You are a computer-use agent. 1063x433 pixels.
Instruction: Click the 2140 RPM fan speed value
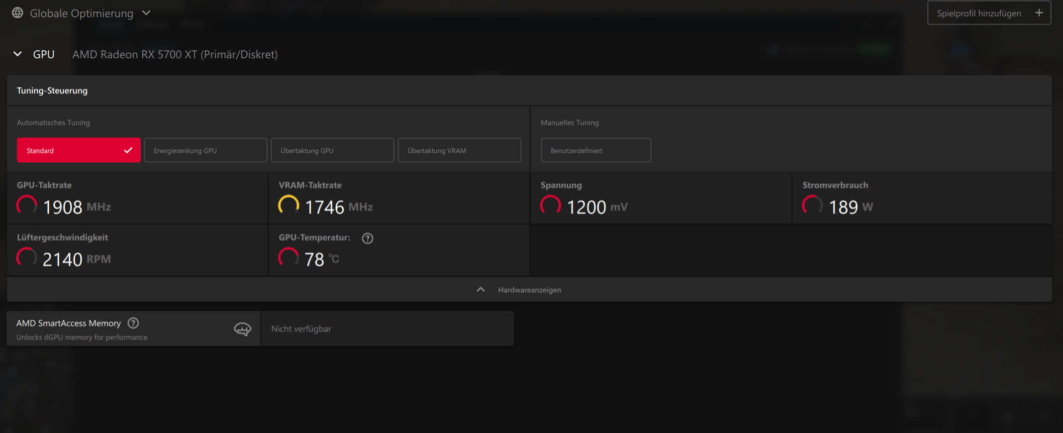[77, 259]
